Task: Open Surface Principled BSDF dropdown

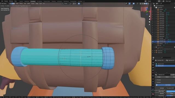Action: 170,88
